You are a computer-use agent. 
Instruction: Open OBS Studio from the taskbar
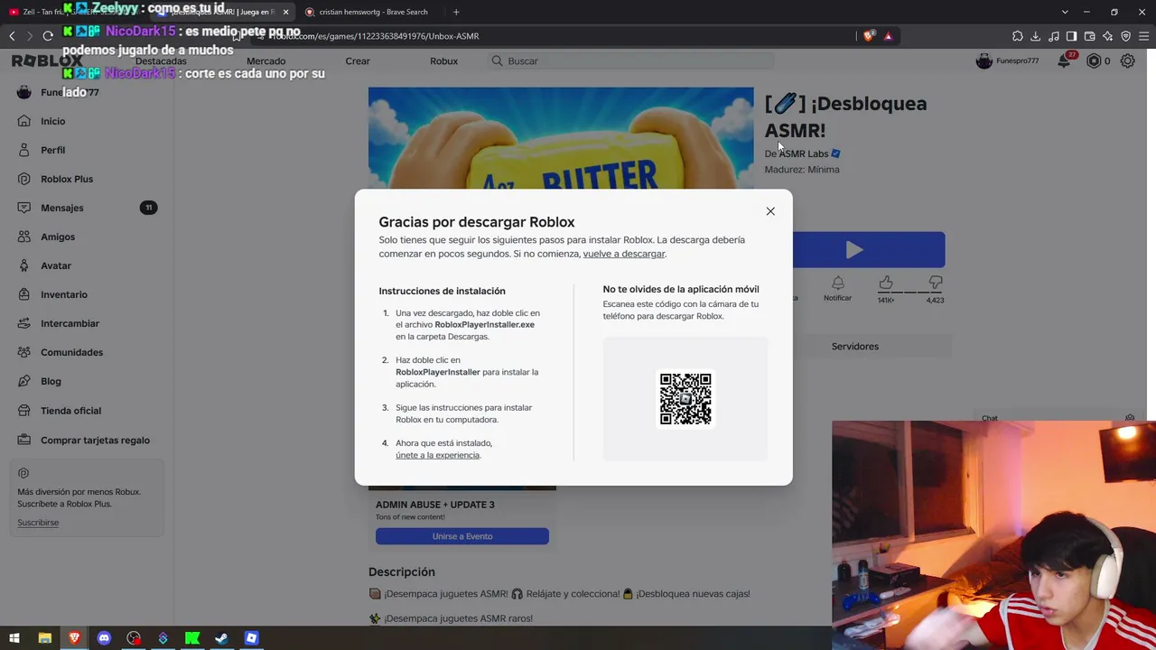click(134, 638)
